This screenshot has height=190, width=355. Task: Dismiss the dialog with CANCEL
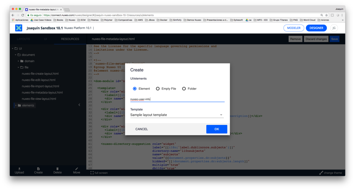click(x=141, y=129)
